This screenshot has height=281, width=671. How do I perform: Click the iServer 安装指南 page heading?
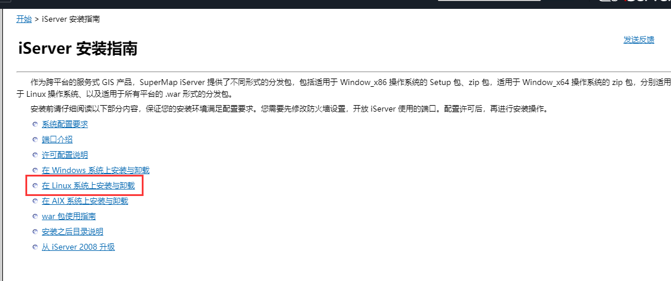[78, 48]
